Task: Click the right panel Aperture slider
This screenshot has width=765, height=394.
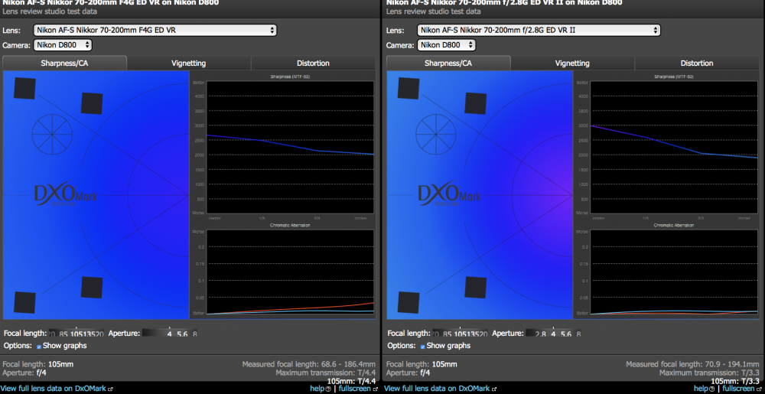Action: pyautogui.click(x=553, y=334)
